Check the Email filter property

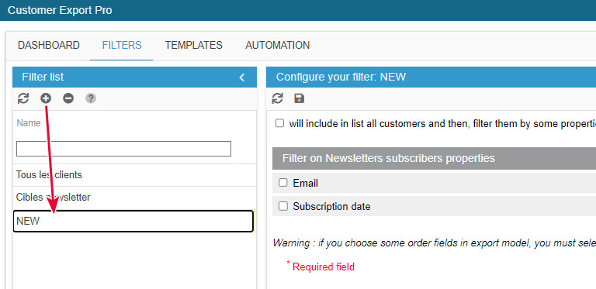282,183
